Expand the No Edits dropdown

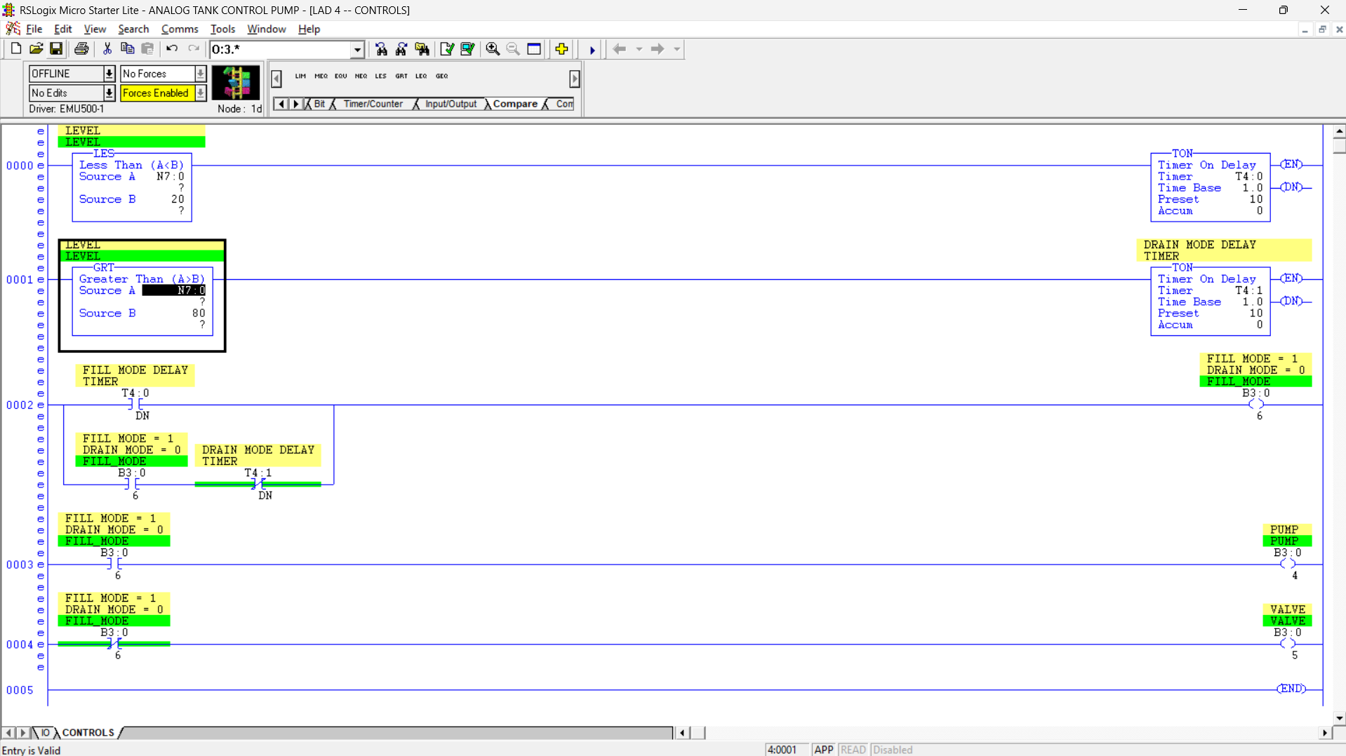tap(109, 93)
